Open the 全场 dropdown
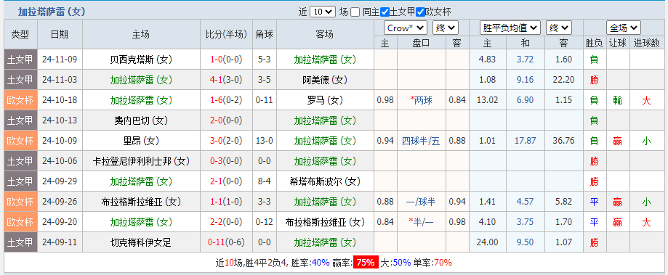Image resolution: width=668 pixels, height=275 pixels. click(624, 28)
